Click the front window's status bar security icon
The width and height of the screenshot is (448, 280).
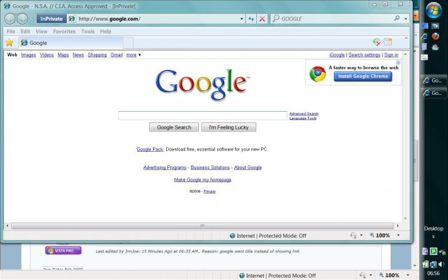[354, 235]
